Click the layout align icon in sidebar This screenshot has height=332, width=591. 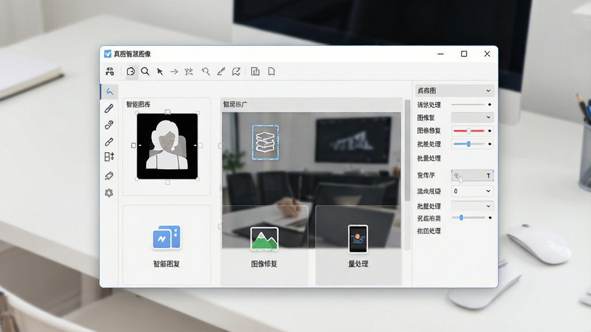[x=109, y=157]
